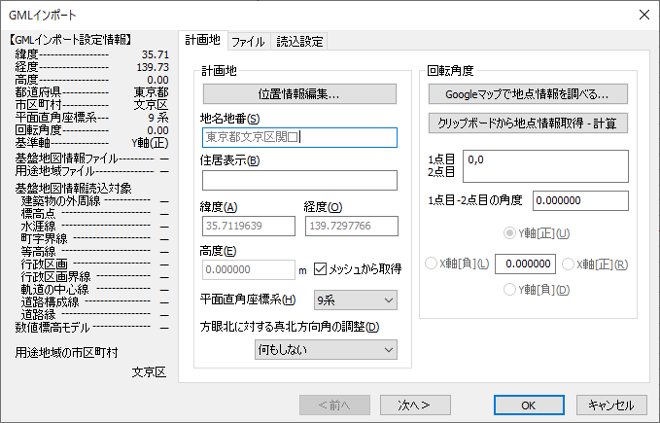Viewport: 660px width, 423px height.
Task: Select the Y軸[負] radio button
Action: point(511,290)
